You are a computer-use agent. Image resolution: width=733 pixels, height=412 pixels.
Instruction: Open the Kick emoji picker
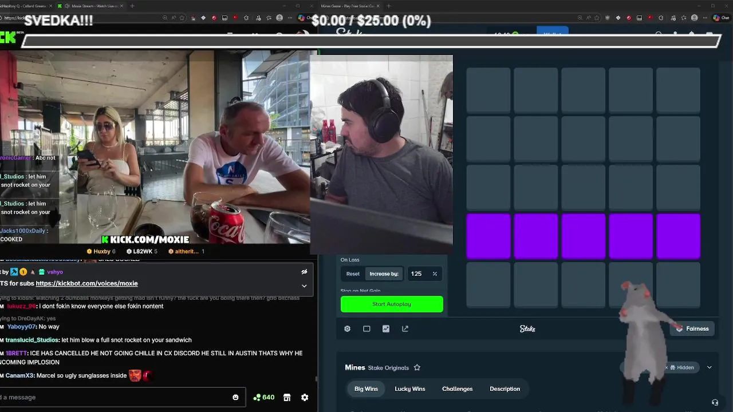click(235, 397)
